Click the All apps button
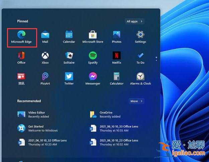This screenshot has width=209, height=162. pyautogui.click(x=135, y=21)
